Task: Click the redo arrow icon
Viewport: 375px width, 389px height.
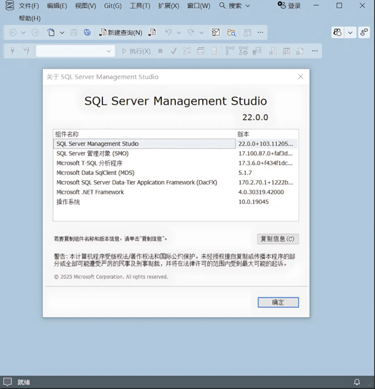Action: pos(191,32)
